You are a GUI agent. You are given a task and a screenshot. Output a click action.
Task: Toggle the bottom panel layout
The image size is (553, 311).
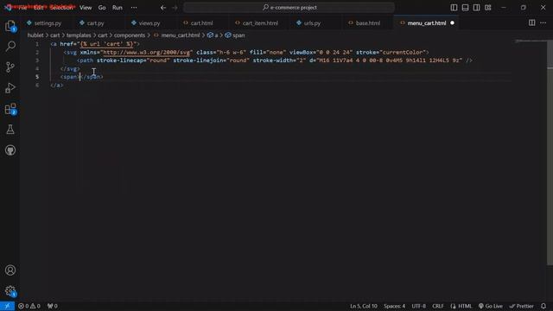pos(465,8)
